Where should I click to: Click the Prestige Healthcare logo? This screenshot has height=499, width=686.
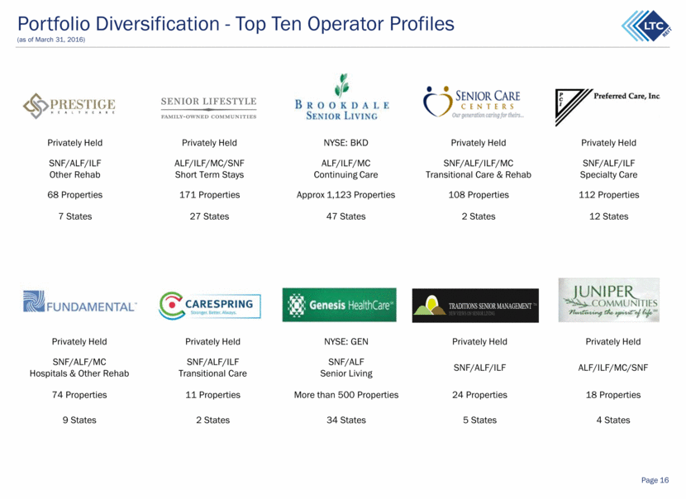69,106
